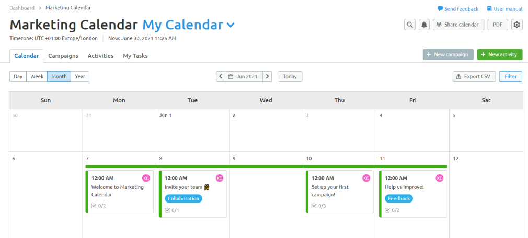Open the calendar settings gear
Image resolution: width=528 pixels, height=238 pixels.
point(517,25)
